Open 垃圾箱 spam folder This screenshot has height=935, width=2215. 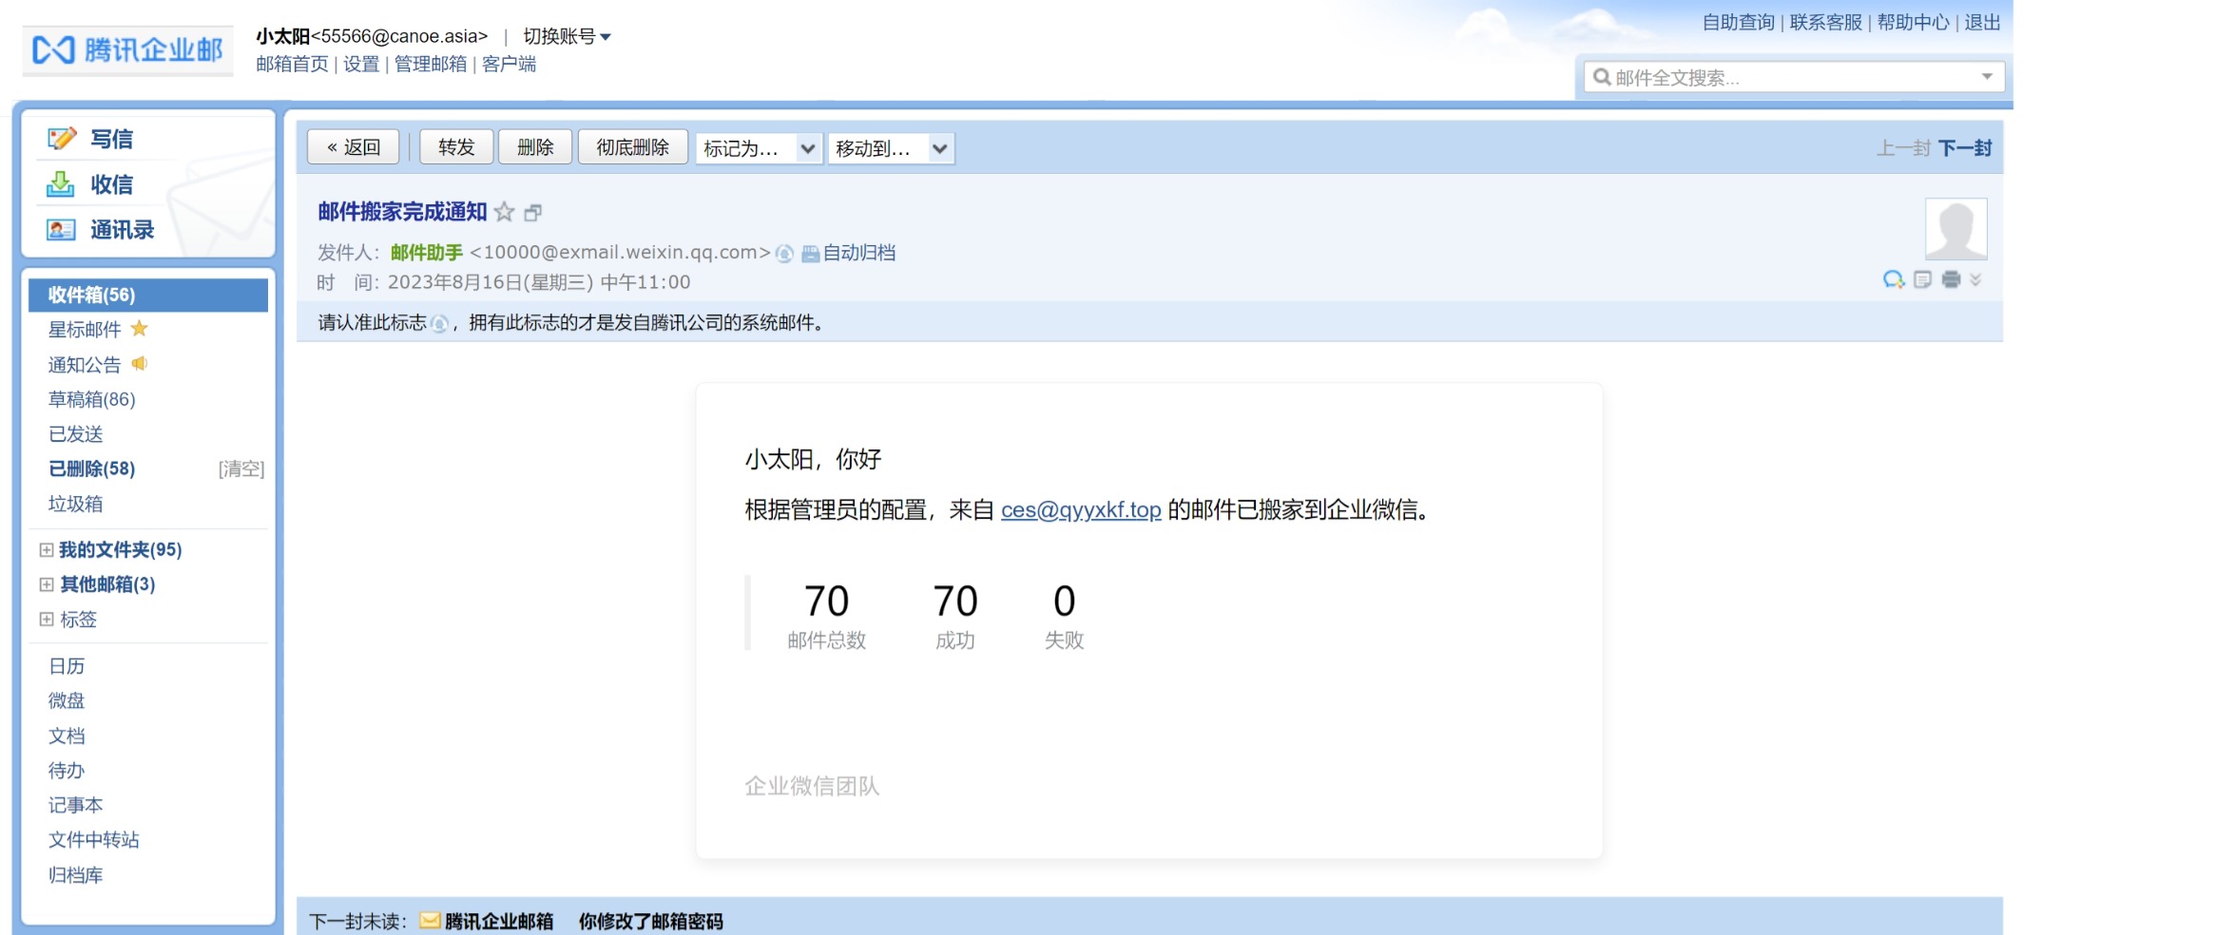[x=76, y=504]
